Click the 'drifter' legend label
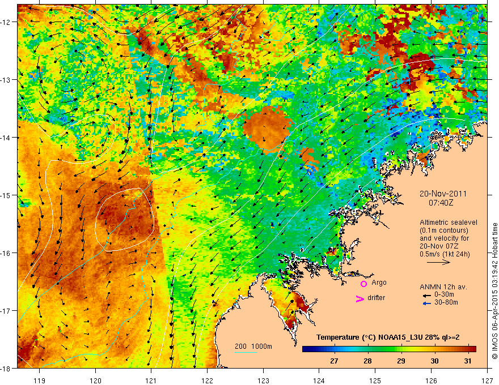Screen dimensions: 499x385 tap(376, 298)
